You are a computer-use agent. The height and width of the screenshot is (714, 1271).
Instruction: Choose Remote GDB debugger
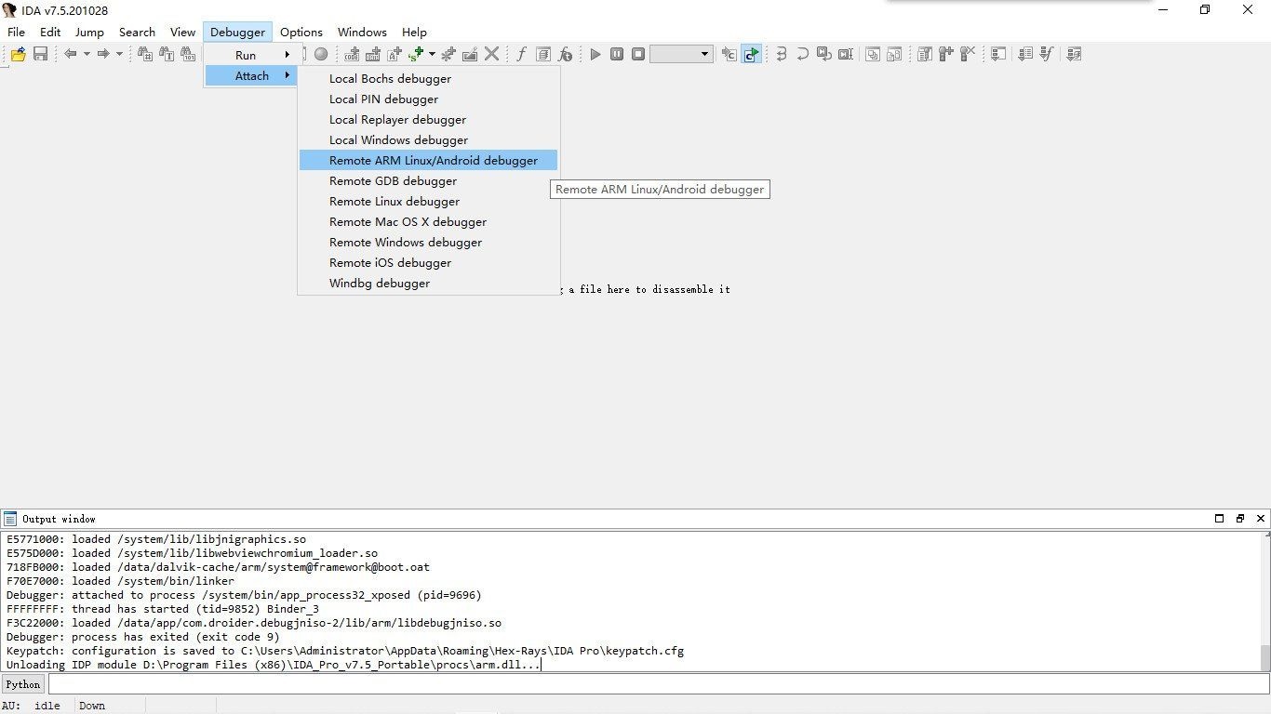[x=428, y=180]
